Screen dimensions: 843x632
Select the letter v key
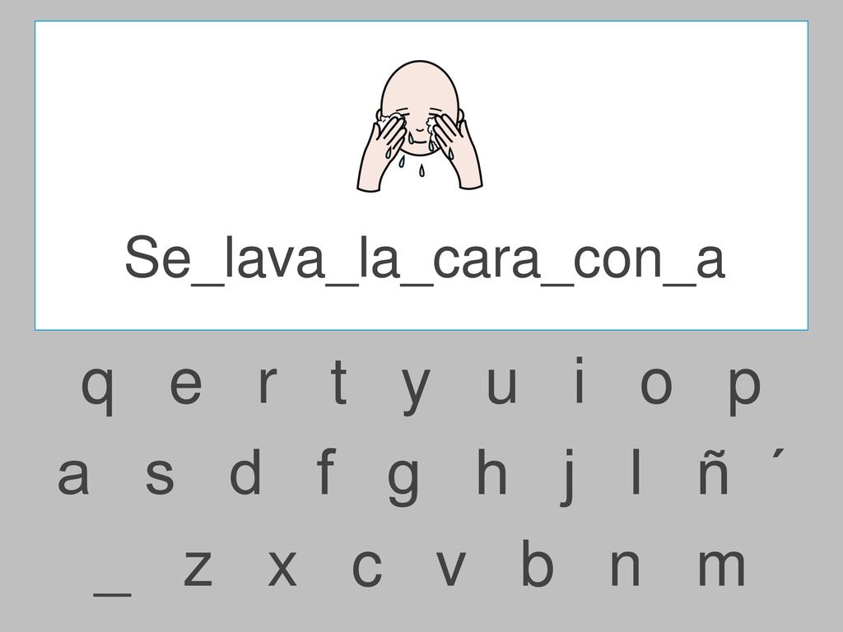click(450, 568)
